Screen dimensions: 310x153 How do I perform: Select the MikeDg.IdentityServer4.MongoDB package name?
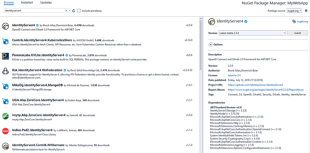click(x=37, y=85)
